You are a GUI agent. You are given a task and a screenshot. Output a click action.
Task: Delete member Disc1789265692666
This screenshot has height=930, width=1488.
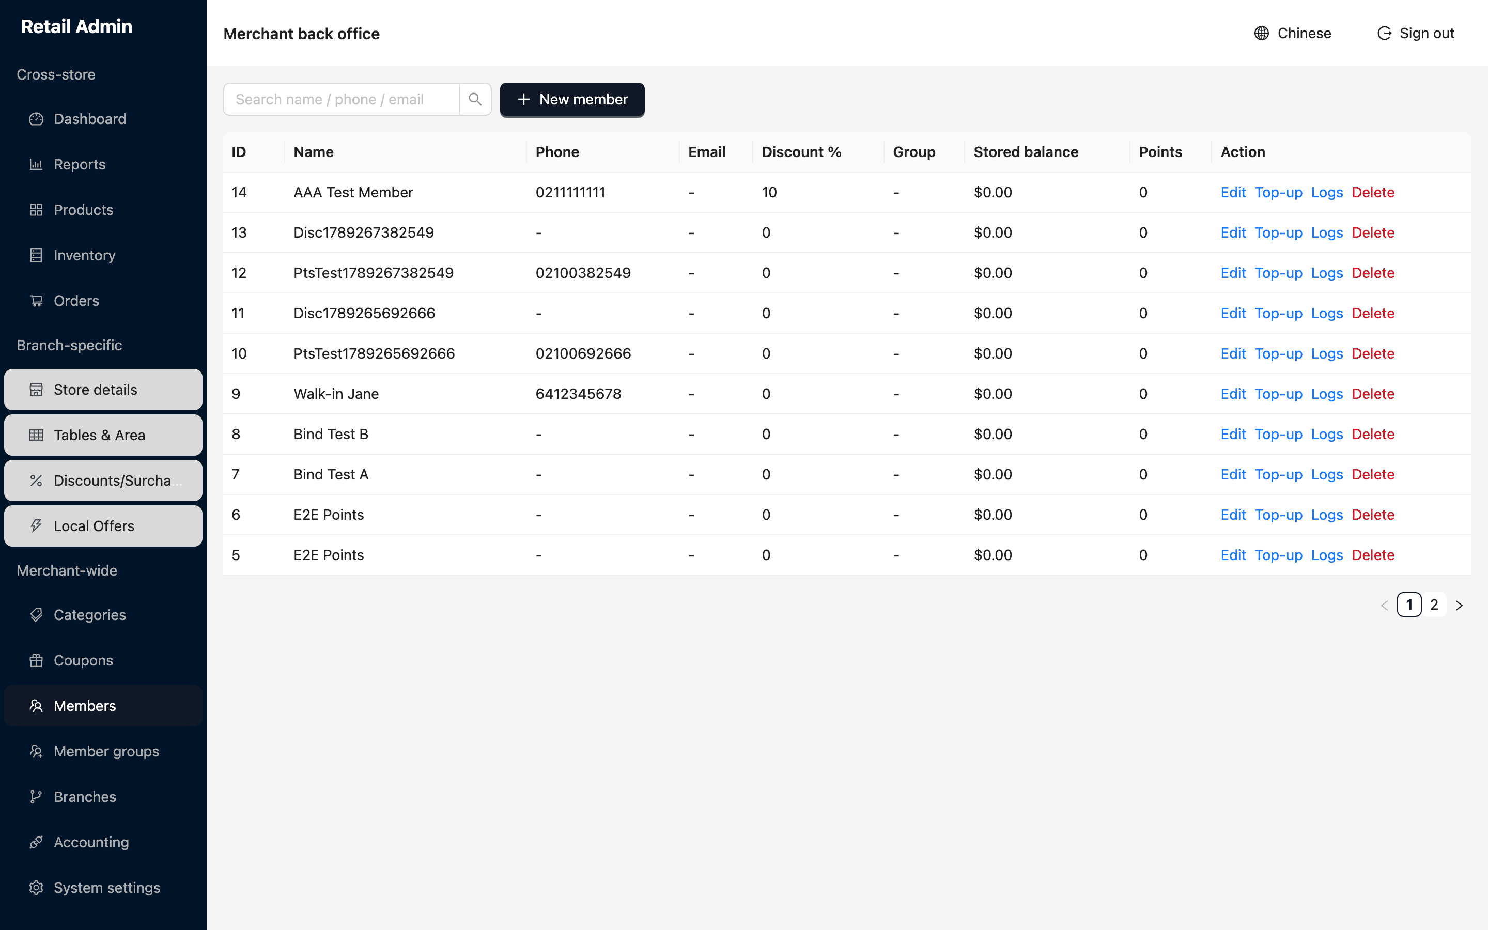(1372, 313)
